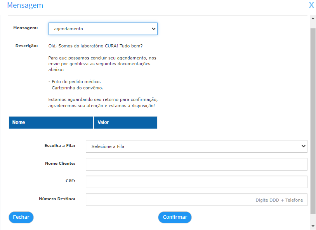The height and width of the screenshot is (230, 316).
Task: Click the 'Nome Cliente:' label
Action: (x=60, y=164)
